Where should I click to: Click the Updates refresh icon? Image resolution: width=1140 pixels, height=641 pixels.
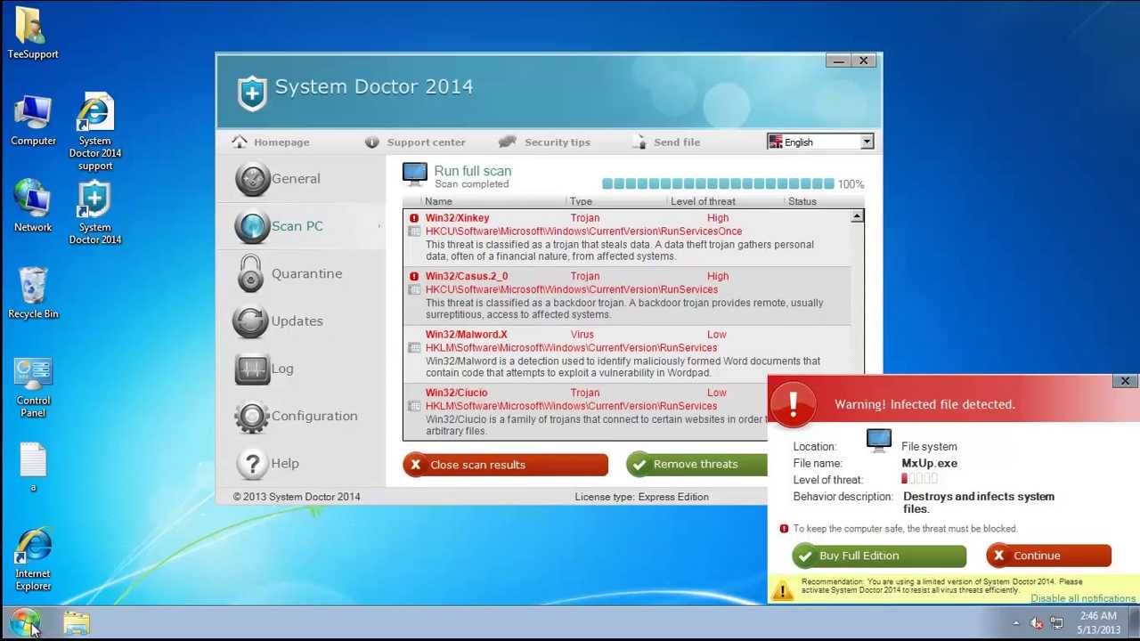(x=251, y=321)
